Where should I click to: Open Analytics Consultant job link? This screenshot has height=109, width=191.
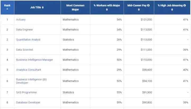coord(29,70)
